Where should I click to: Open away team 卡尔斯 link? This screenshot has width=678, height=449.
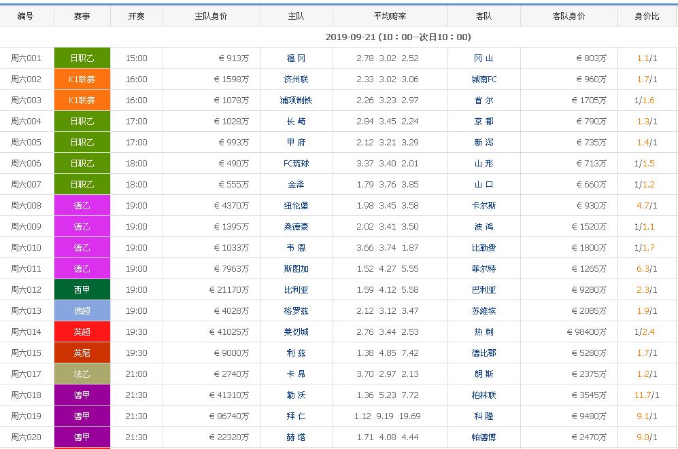(484, 206)
